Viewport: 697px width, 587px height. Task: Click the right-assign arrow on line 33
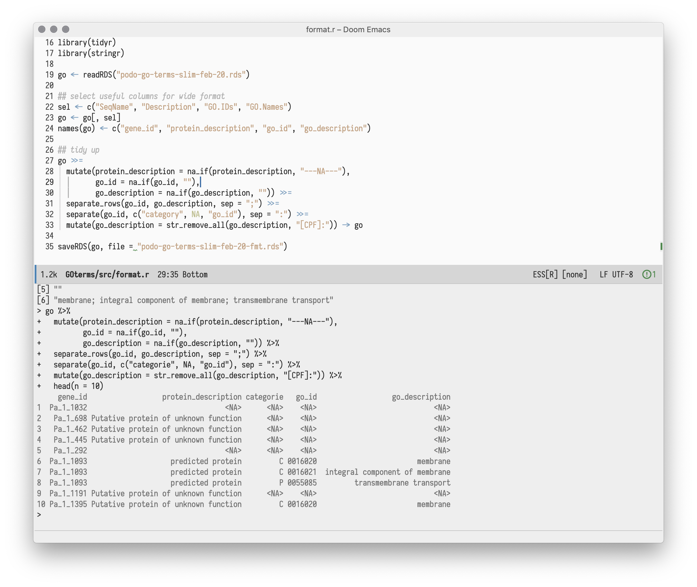click(346, 225)
